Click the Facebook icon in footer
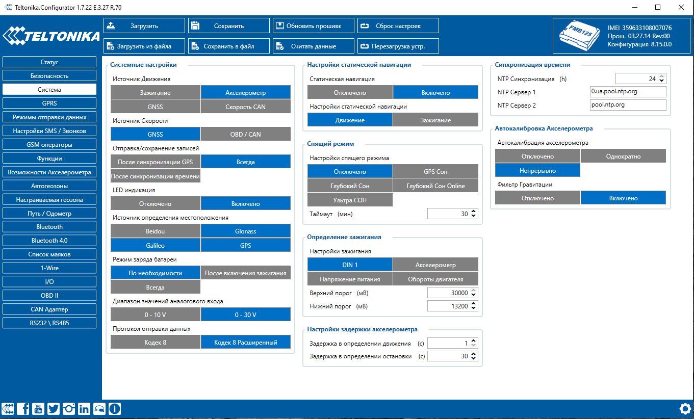The height and width of the screenshot is (419, 694). click(x=23, y=408)
